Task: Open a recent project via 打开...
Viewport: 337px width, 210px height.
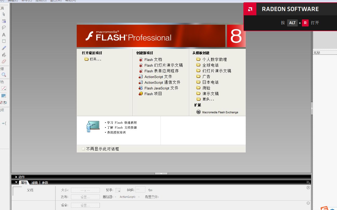Action: (95, 59)
